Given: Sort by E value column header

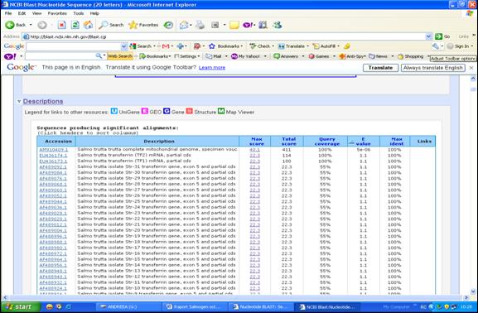Looking at the screenshot, I should point(363,141).
